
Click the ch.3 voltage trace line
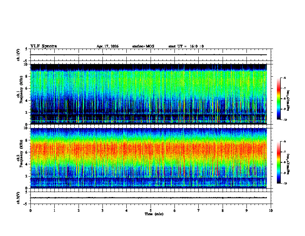(x=149, y=198)
